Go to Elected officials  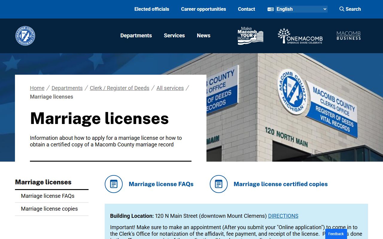pos(152,9)
